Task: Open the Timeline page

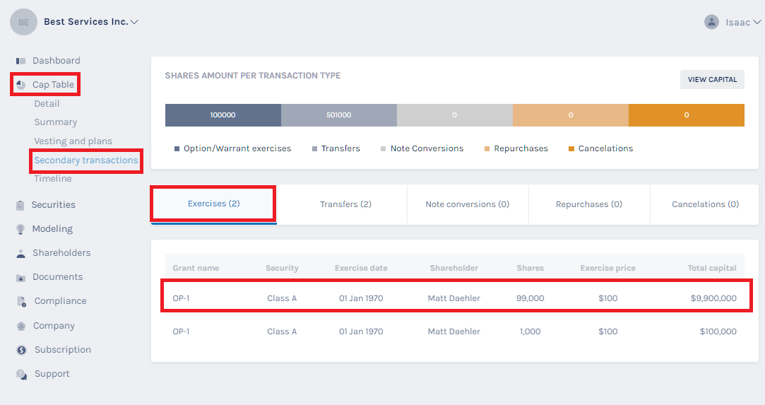Action: [53, 179]
